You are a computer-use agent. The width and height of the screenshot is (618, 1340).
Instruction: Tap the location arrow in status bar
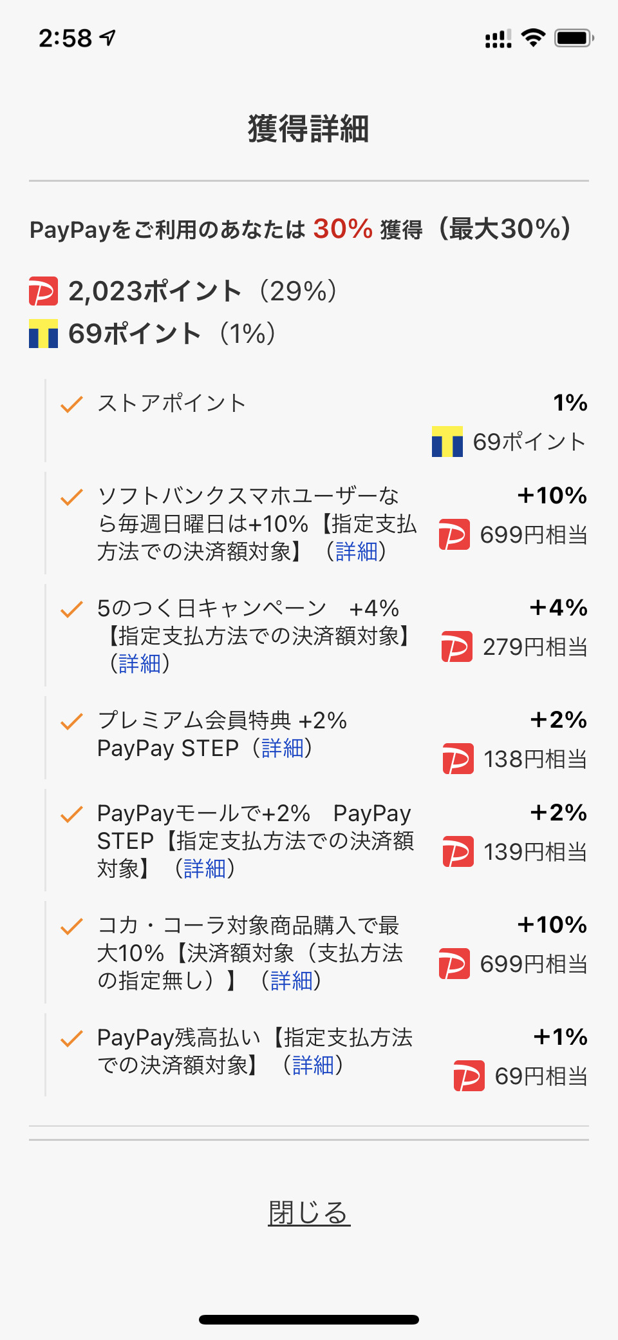click(x=108, y=38)
